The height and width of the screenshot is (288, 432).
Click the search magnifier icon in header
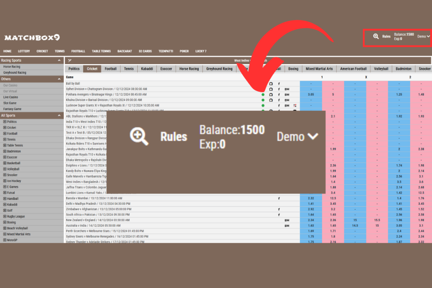pyautogui.click(x=376, y=36)
